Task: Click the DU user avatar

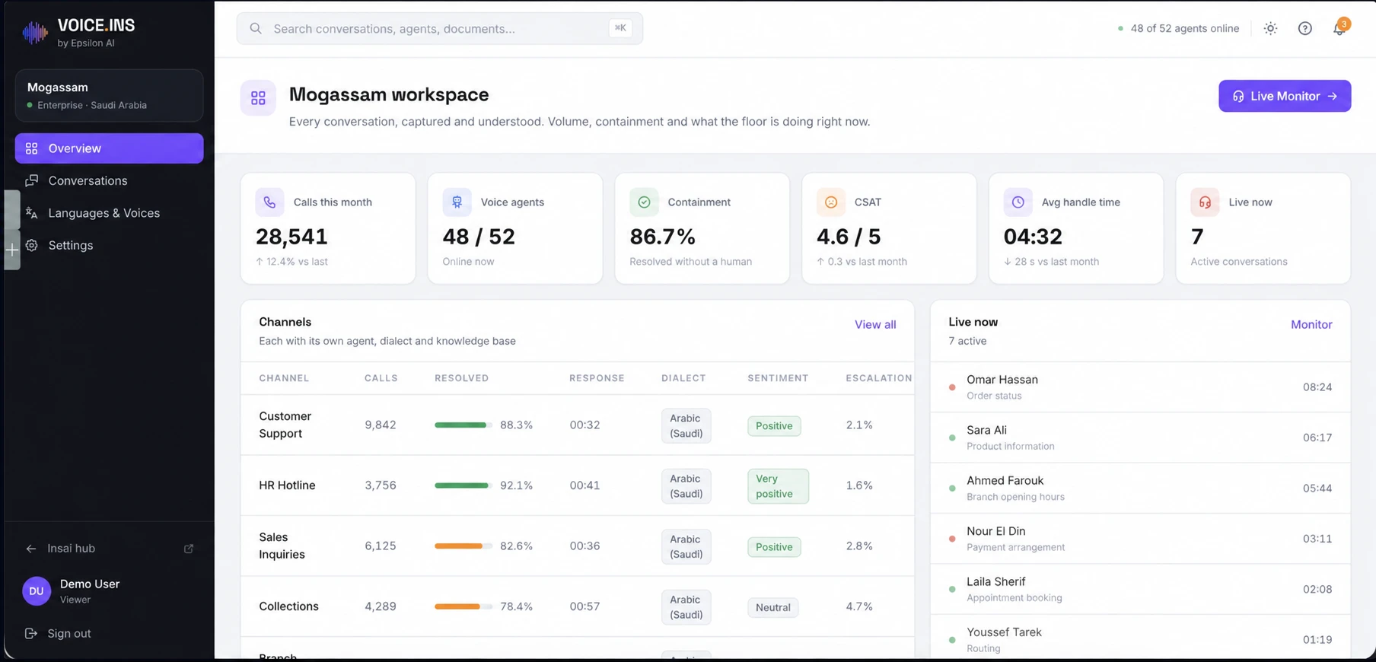Action: (37, 591)
